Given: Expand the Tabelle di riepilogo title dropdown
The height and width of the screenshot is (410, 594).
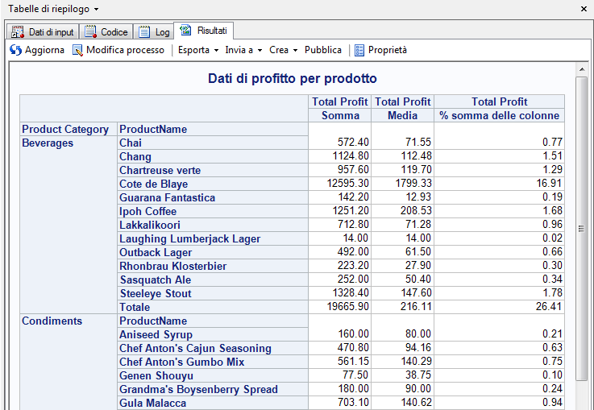Looking at the screenshot, I should (97, 9).
